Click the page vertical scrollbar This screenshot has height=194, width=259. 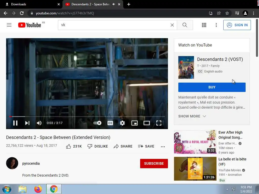[257, 38]
